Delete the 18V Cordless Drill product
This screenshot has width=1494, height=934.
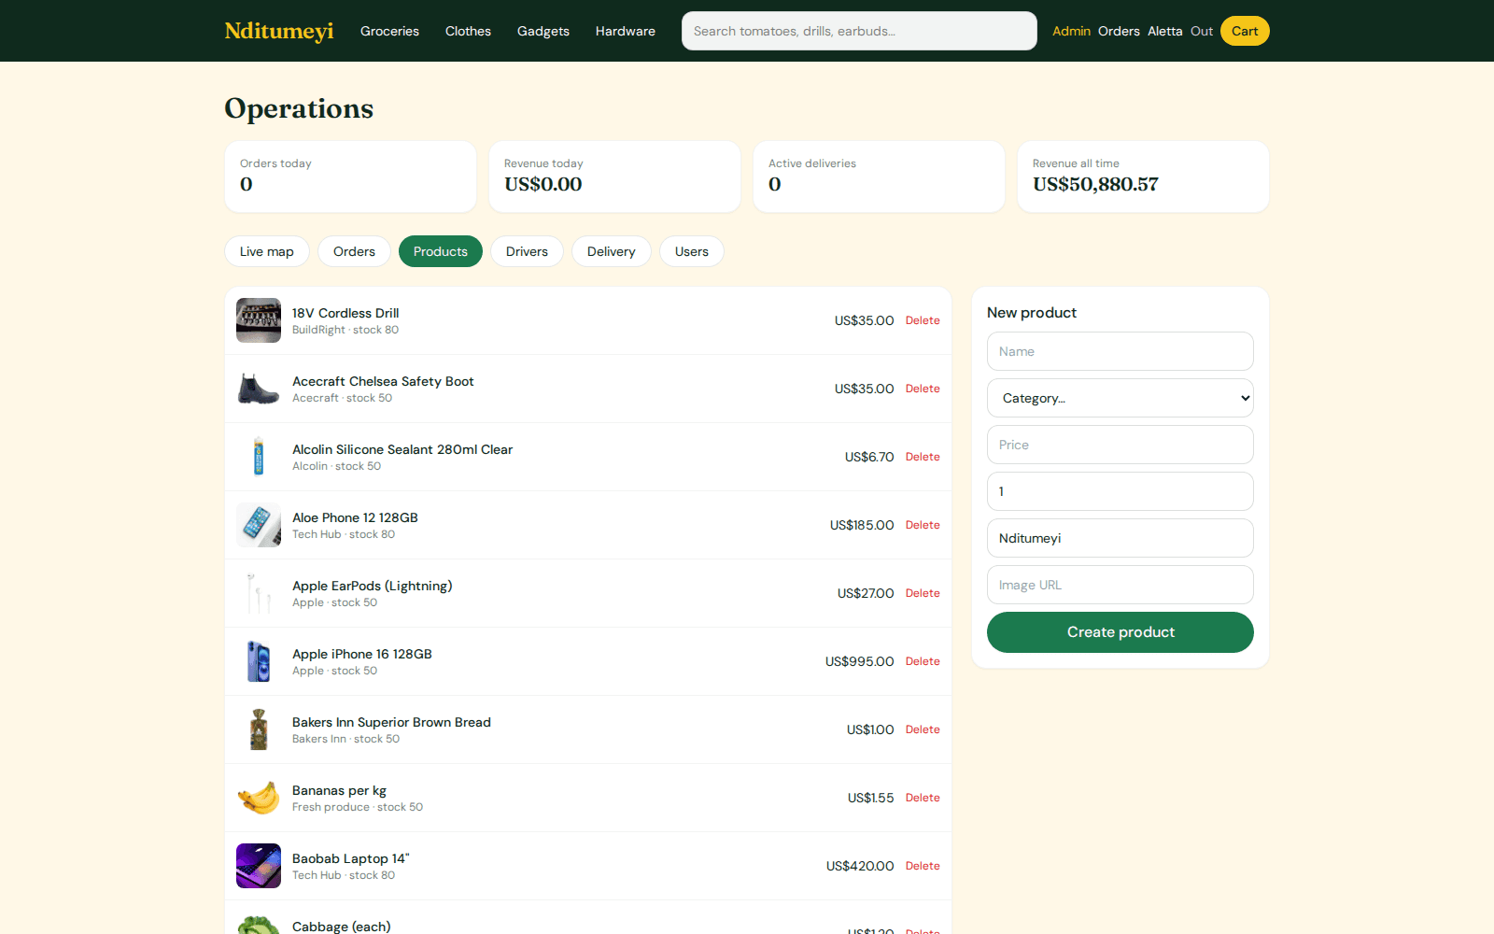[x=923, y=320]
